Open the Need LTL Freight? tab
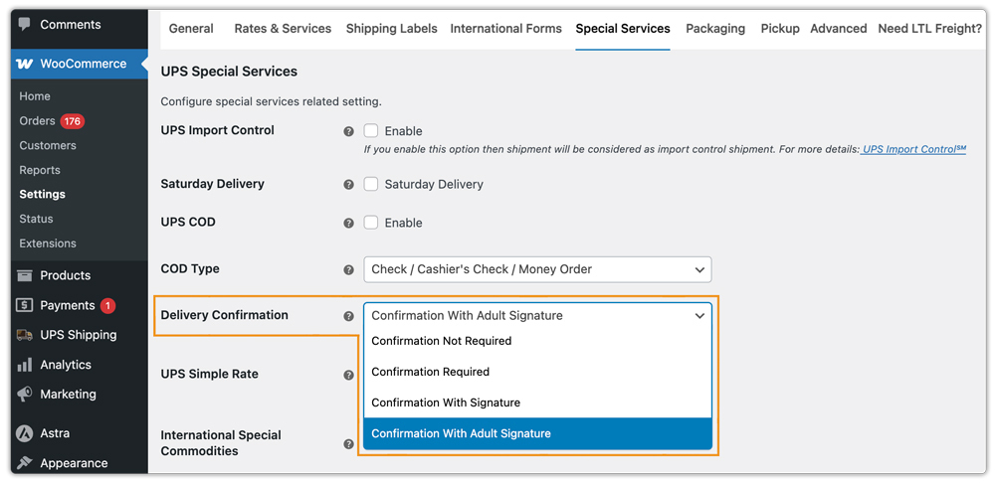 click(x=930, y=29)
